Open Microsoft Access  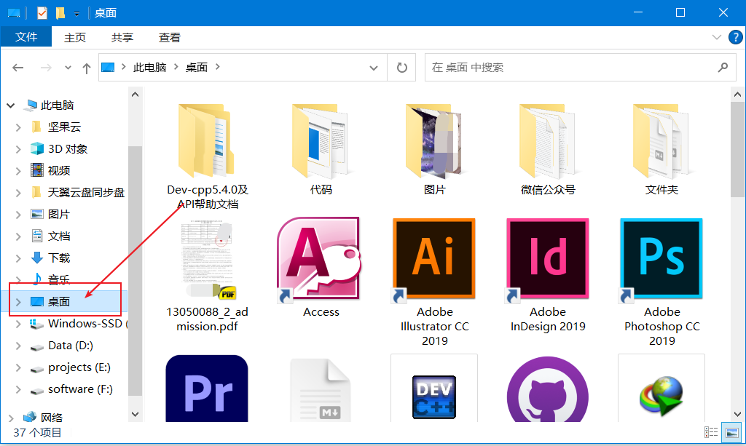point(321,258)
